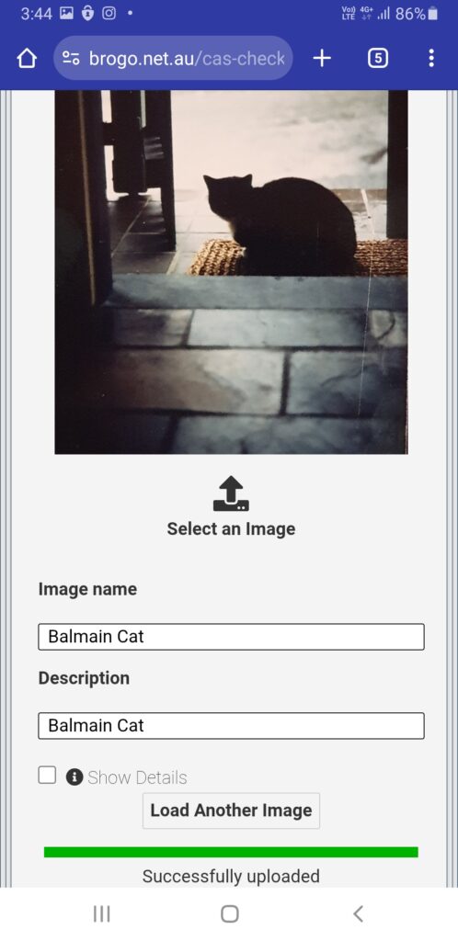Open the browser three-dot menu
This screenshot has width=458, height=941.
[431, 58]
